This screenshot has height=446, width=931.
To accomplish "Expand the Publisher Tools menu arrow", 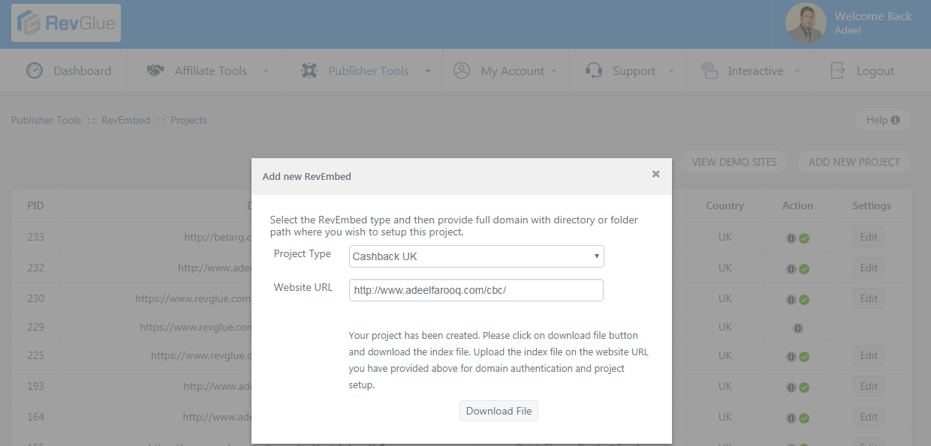I will pos(428,71).
